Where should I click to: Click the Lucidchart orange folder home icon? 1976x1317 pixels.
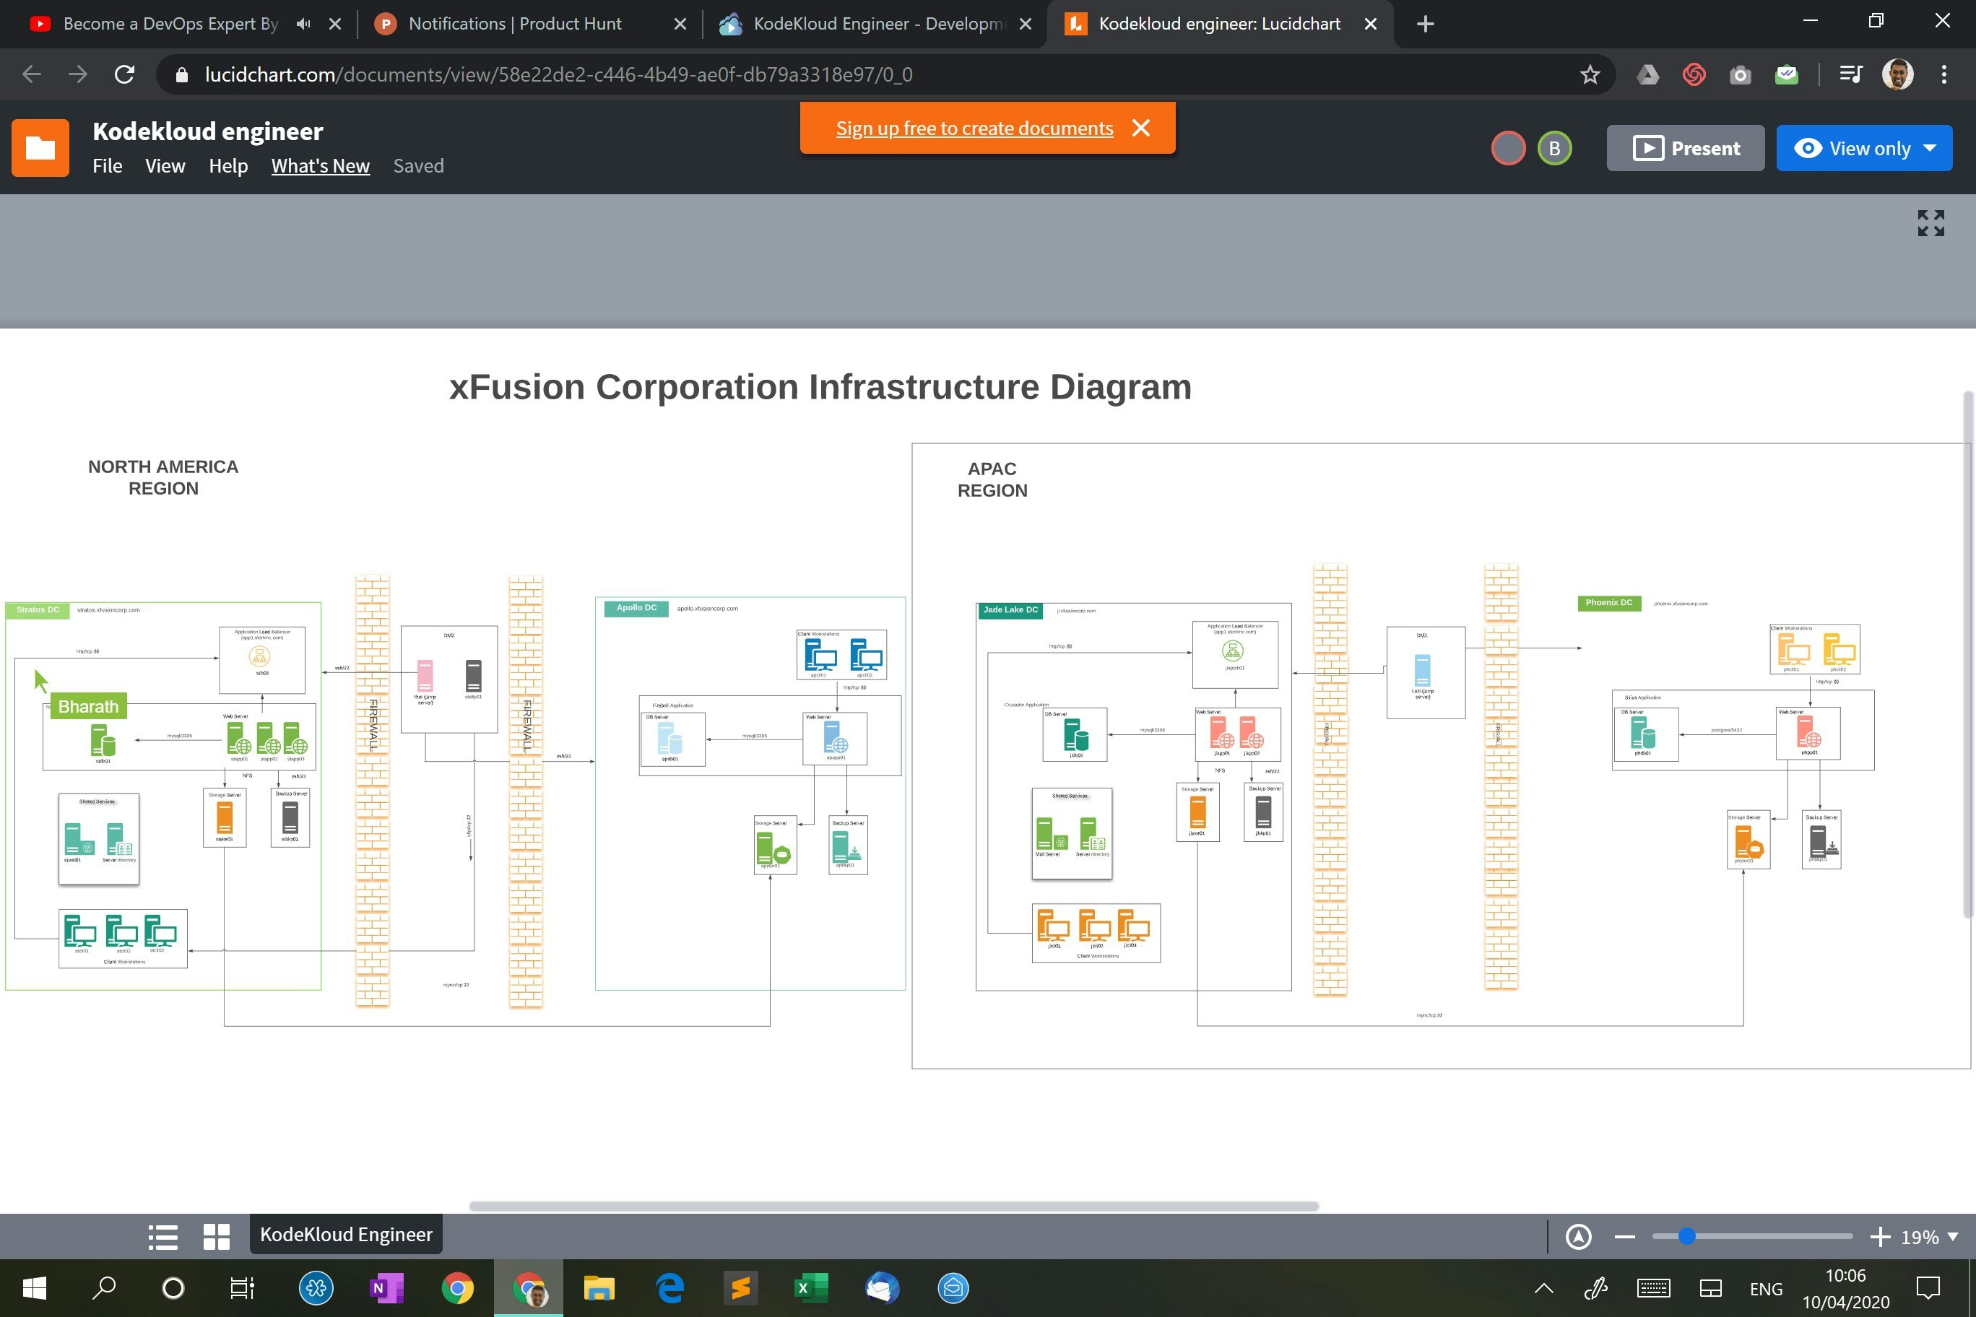pos(40,148)
